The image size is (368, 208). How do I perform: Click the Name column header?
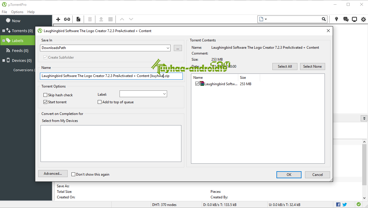pos(215,78)
